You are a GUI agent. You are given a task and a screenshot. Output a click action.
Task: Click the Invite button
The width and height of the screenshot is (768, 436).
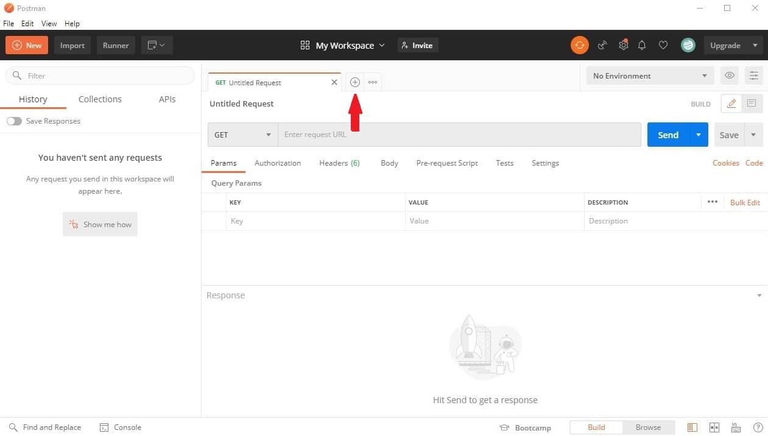pyautogui.click(x=418, y=45)
